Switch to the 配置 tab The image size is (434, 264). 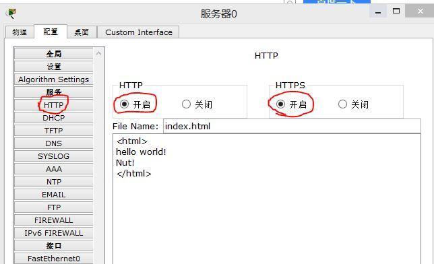(51, 32)
